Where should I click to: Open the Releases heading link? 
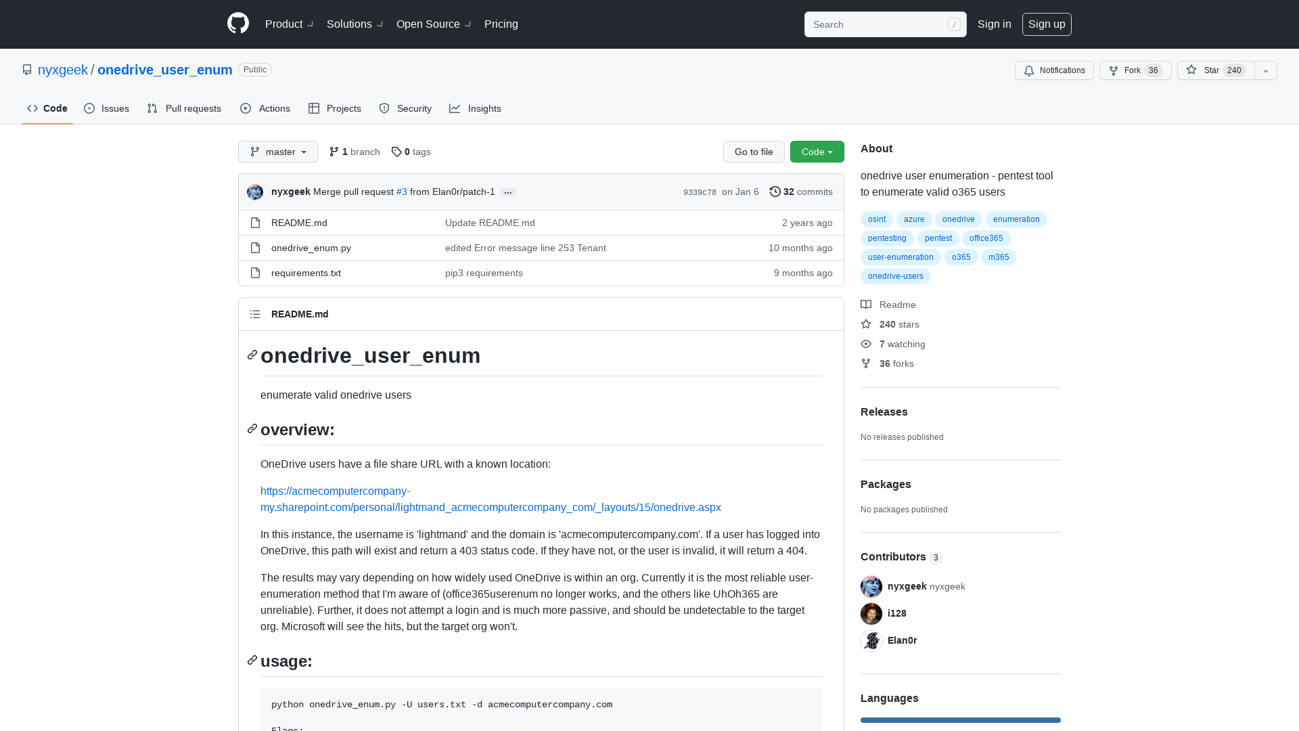[x=884, y=412]
